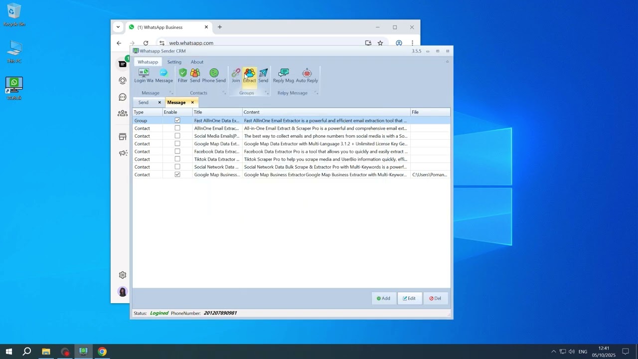Open the Join groups link icon
The width and height of the screenshot is (638, 359).
click(x=236, y=76)
